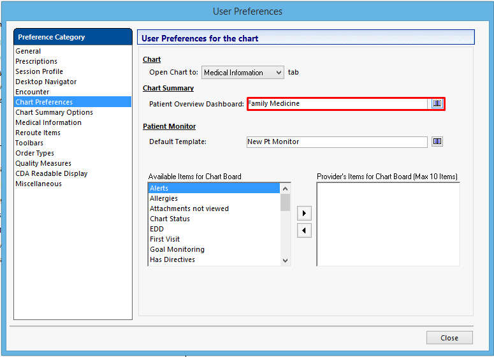Expand the Open Chart to dropdown

pyautogui.click(x=243, y=73)
